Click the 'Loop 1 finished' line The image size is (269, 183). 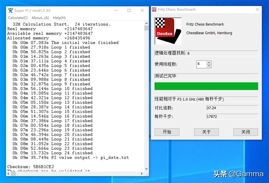[x=51, y=47]
